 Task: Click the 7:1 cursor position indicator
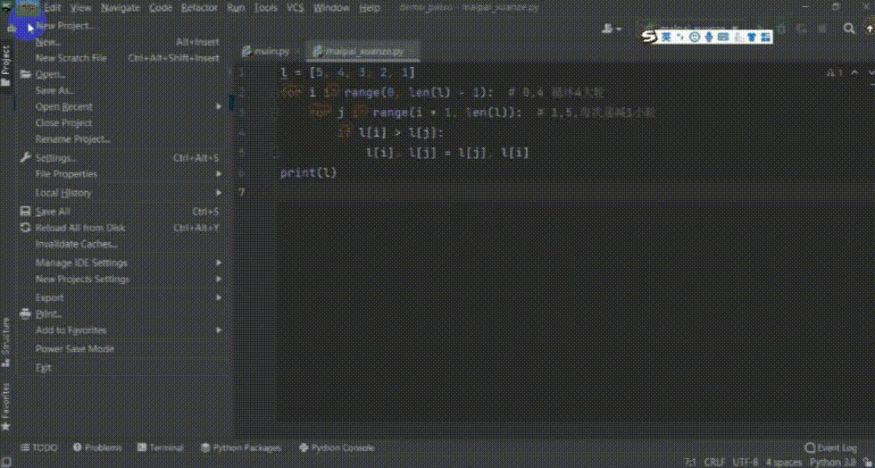(x=689, y=463)
